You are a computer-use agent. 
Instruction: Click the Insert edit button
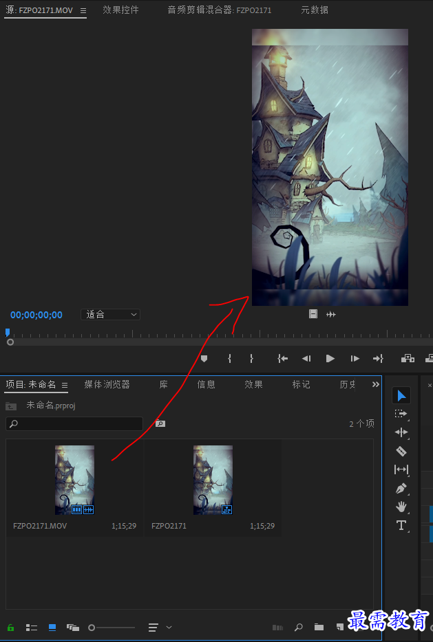point(408,359)
